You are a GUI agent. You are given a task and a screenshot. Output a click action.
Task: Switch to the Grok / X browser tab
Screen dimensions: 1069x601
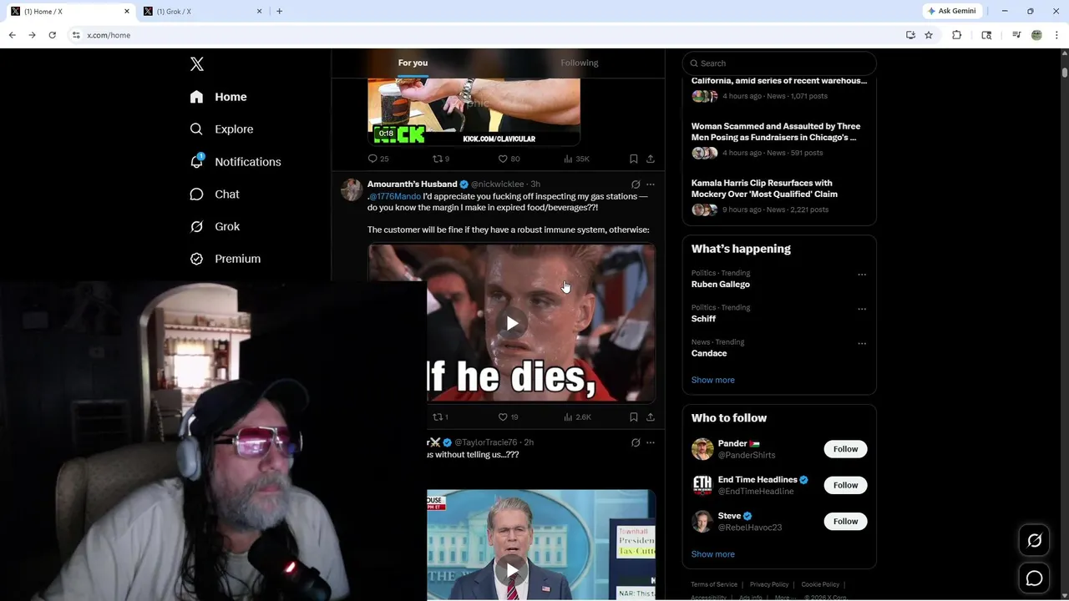[200, 12]
